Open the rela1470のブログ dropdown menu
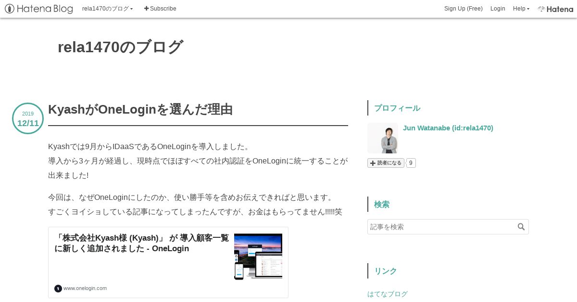The height and width of the screenshot is (302, 577). [108, 9]
